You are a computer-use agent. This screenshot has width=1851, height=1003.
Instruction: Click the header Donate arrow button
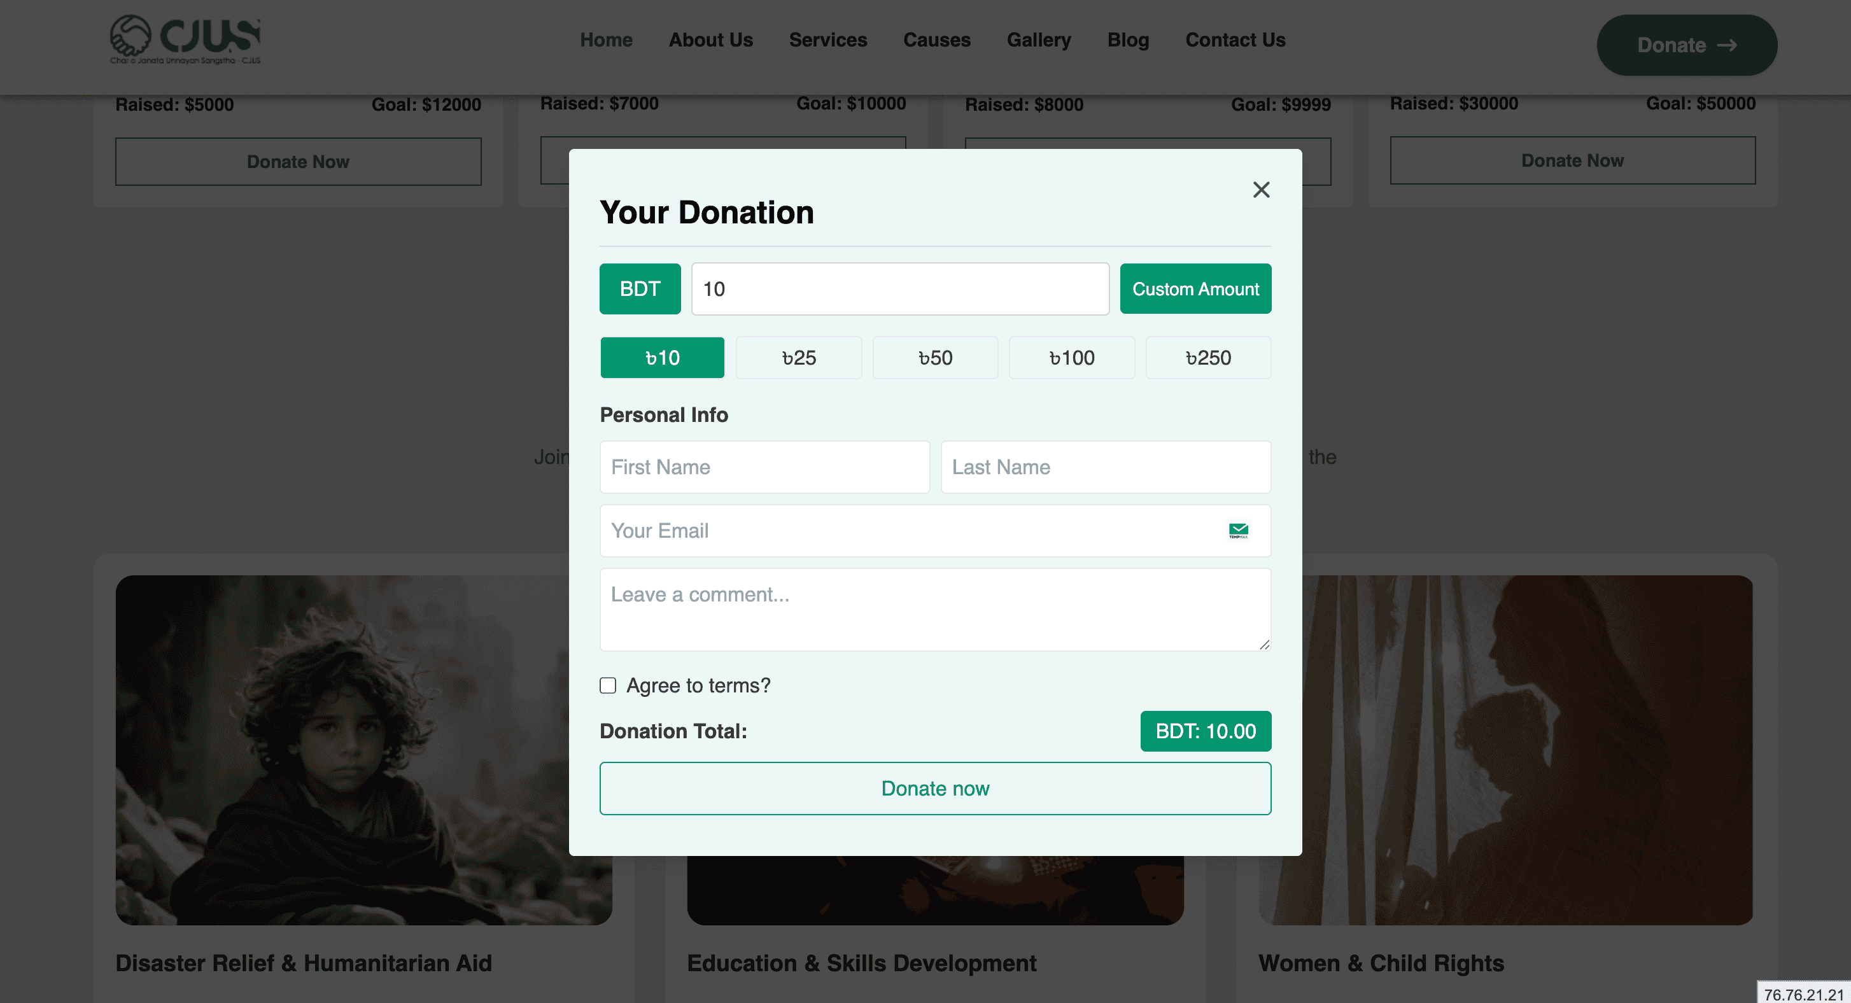1686,45
